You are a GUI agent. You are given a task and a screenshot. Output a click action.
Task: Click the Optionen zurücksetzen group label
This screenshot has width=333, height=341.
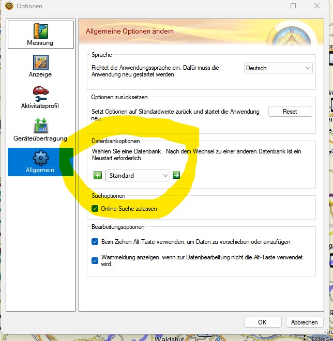(x=119, y=97)
